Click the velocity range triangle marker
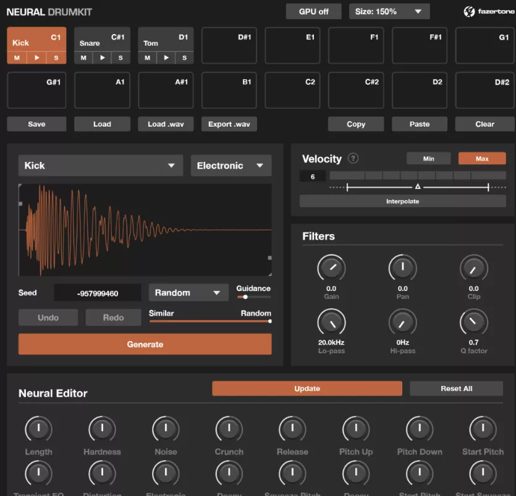 coord(418,187)
